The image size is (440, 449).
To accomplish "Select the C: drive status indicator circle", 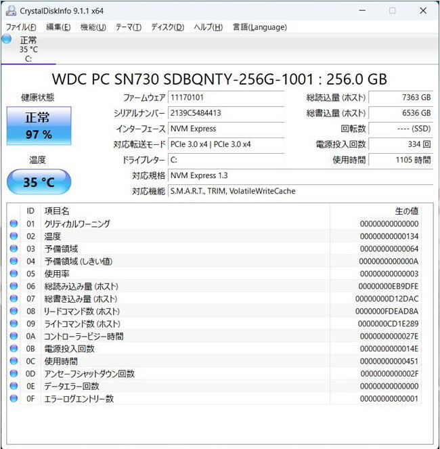I will tap(7, 39).
